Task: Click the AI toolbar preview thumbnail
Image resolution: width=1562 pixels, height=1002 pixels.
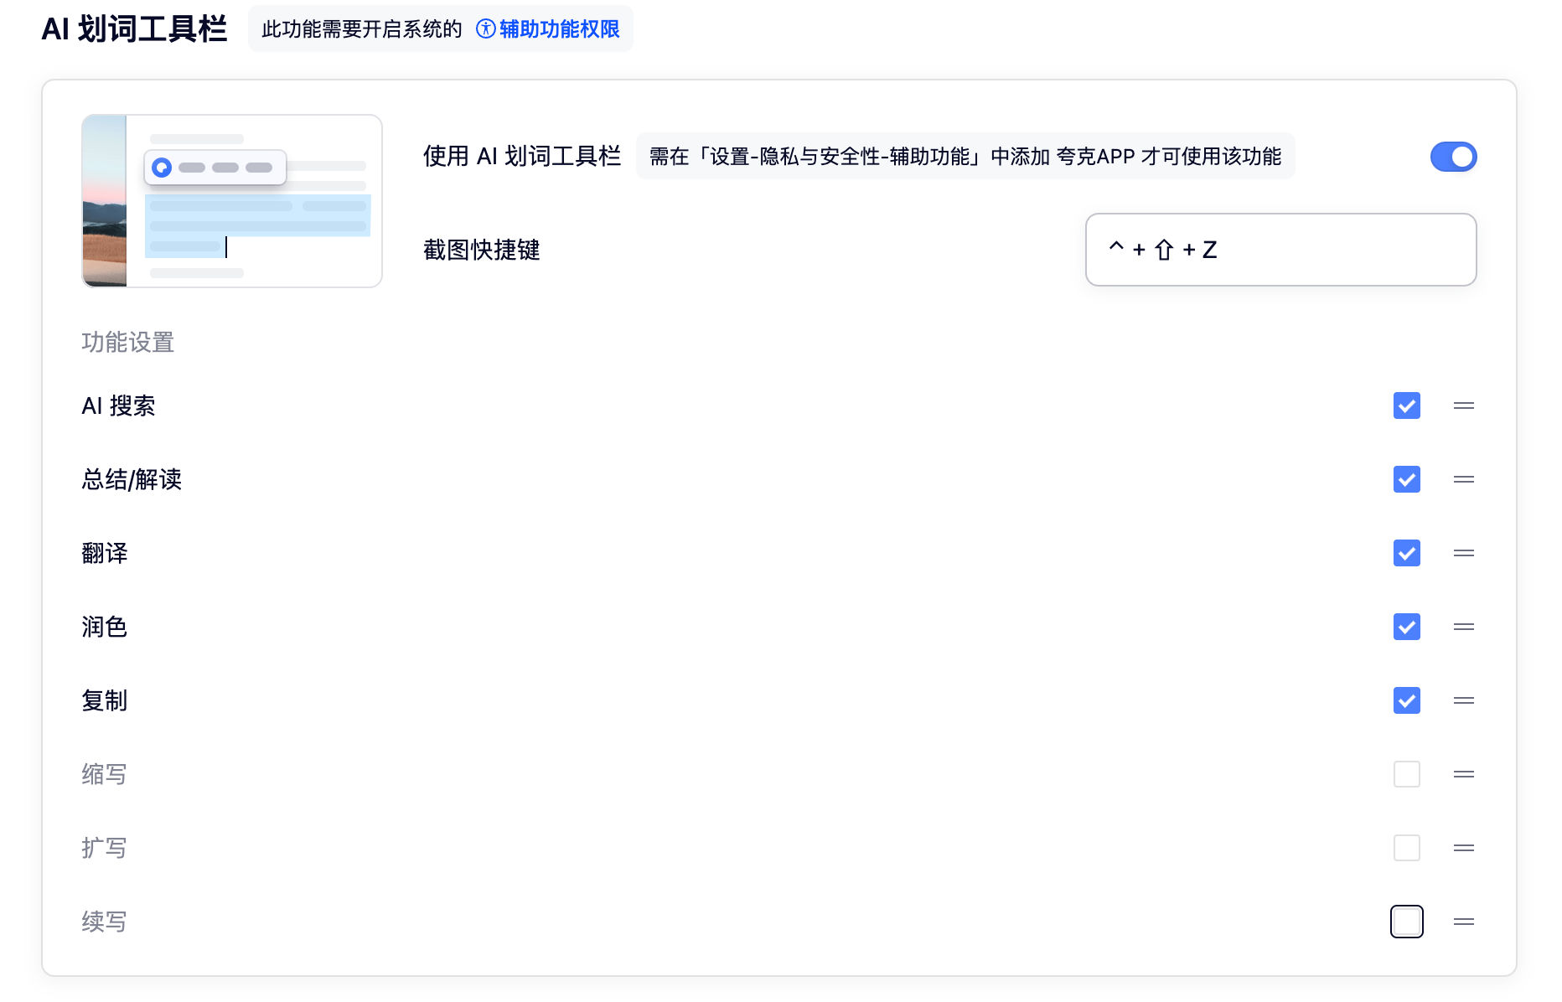Action: click(x=232, y=201)
